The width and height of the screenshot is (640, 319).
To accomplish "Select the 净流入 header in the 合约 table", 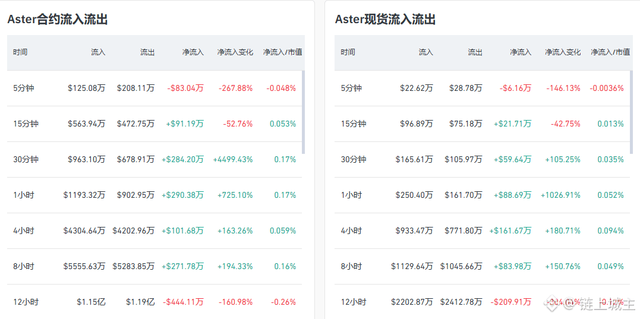I will pyautogui.click(x=193, y=52).
